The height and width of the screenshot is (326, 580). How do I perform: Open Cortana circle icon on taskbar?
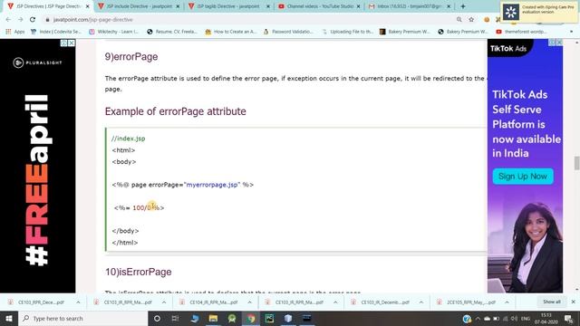157,318
